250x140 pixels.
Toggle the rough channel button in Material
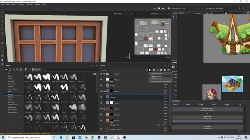coord(201,105)
